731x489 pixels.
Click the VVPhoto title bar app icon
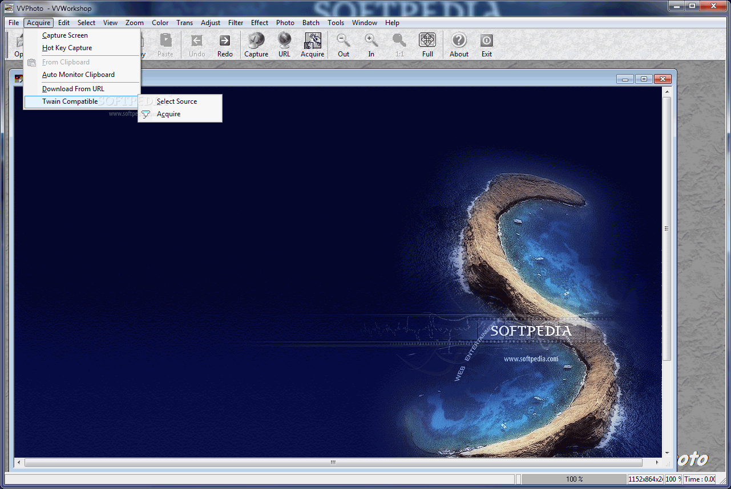(x=9, y=8)
